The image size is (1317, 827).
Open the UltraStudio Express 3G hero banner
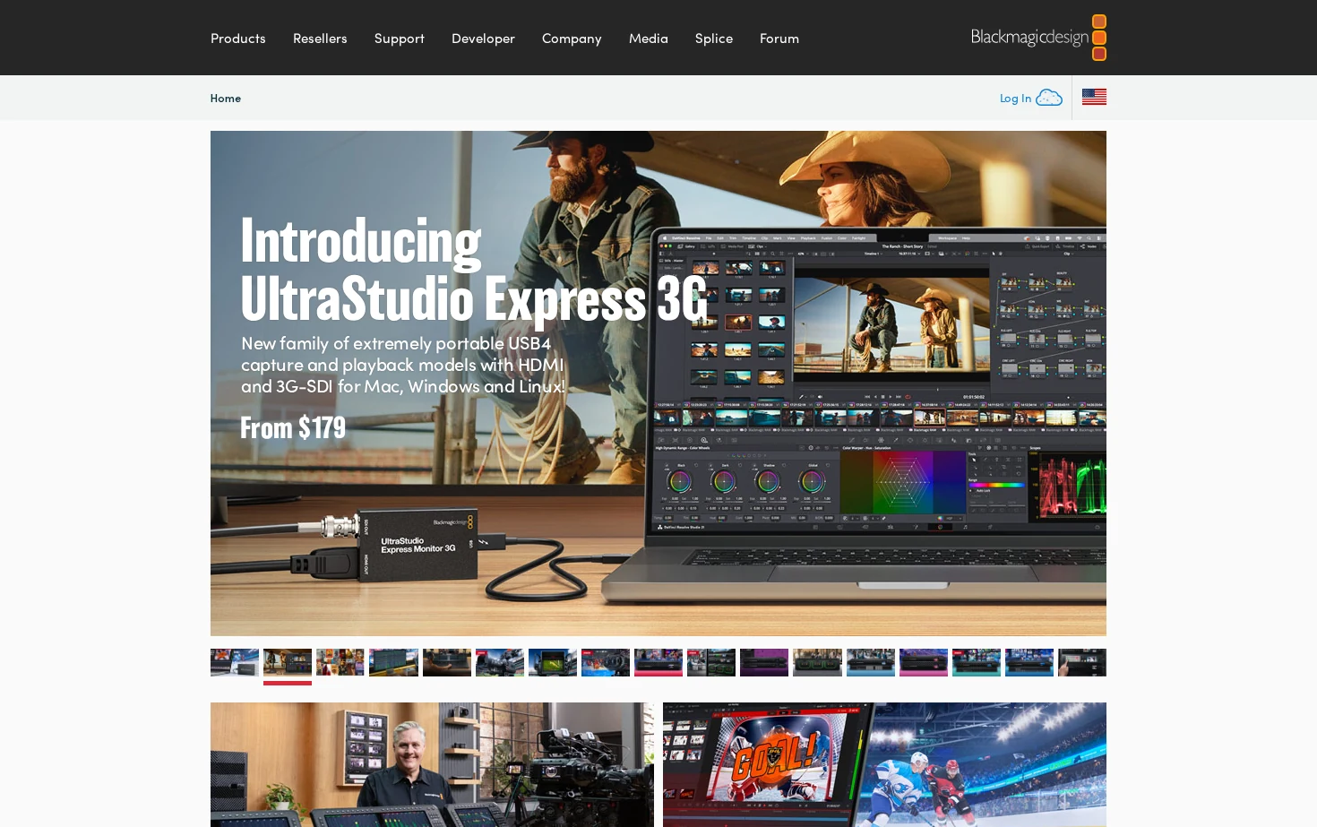click(658, 383)
